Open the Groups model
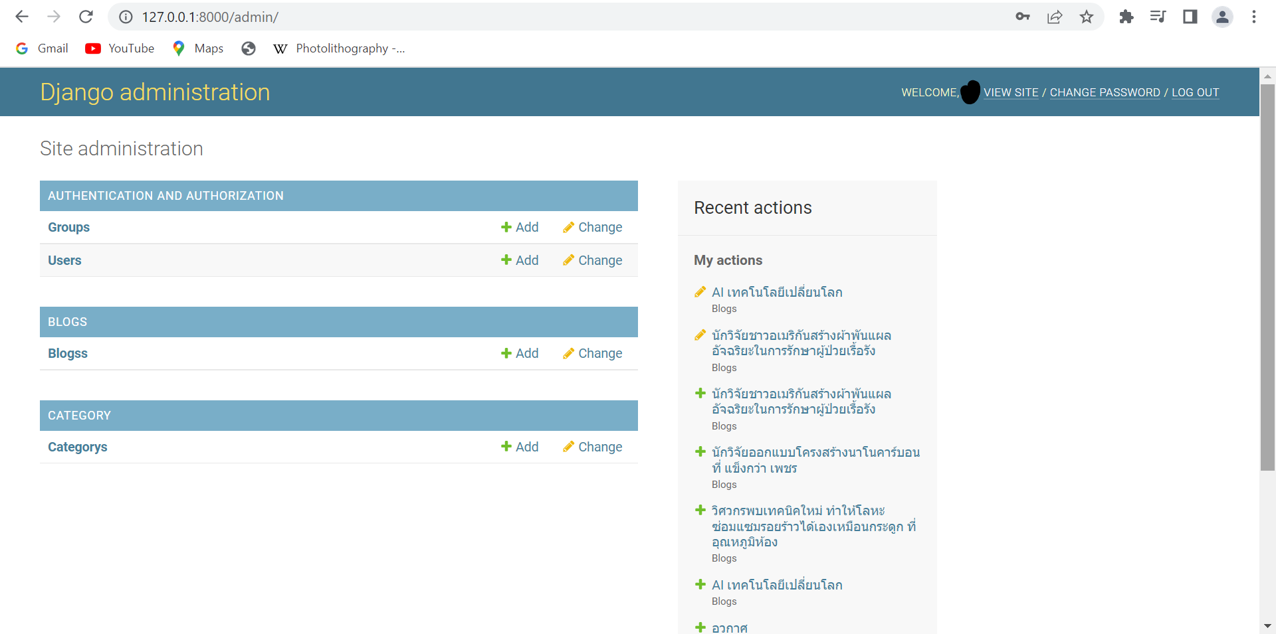1276x634 pixels. pyautogui.click(x=68, y=227)
